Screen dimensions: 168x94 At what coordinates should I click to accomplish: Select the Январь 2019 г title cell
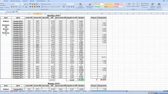(x=54, y=84)
